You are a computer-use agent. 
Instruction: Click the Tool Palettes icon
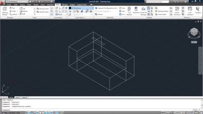[x=129, y=11]
